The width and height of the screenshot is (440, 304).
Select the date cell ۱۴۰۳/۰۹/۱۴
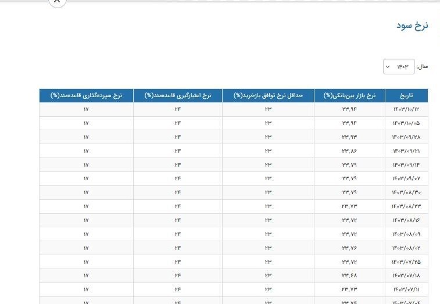click(x=406, y=165)
